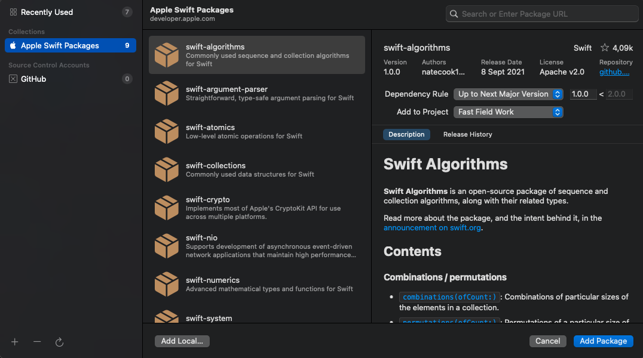Click the swift-numerics package box icon
The height and width of the screenshot is (358, 643).
tap(167, 284)
